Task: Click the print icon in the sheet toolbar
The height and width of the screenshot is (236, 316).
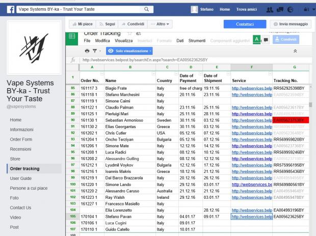Action: [87, 51]
